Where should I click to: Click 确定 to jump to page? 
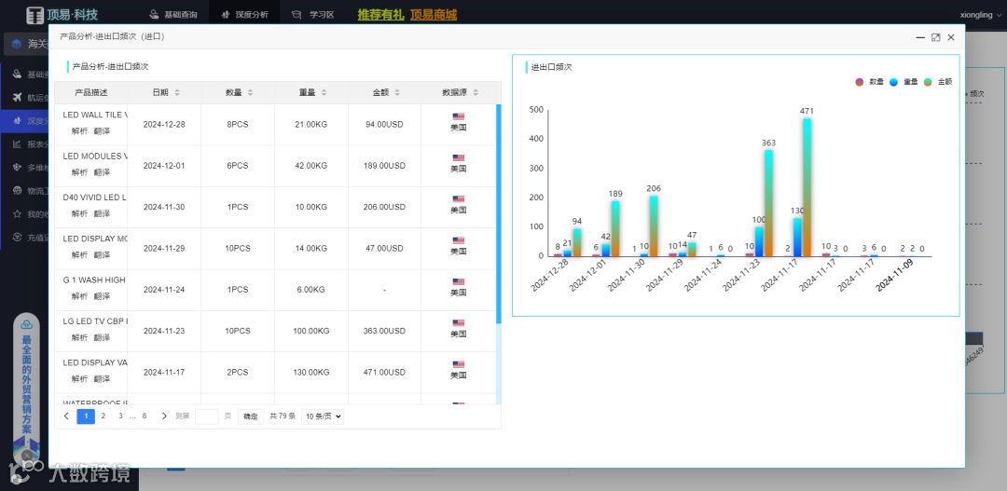(251, 416)
